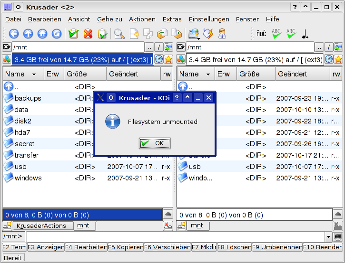The width and height of the screenshot is (345, 263).
Task: Open right panel history clock icon
Action: pos(329,59)
